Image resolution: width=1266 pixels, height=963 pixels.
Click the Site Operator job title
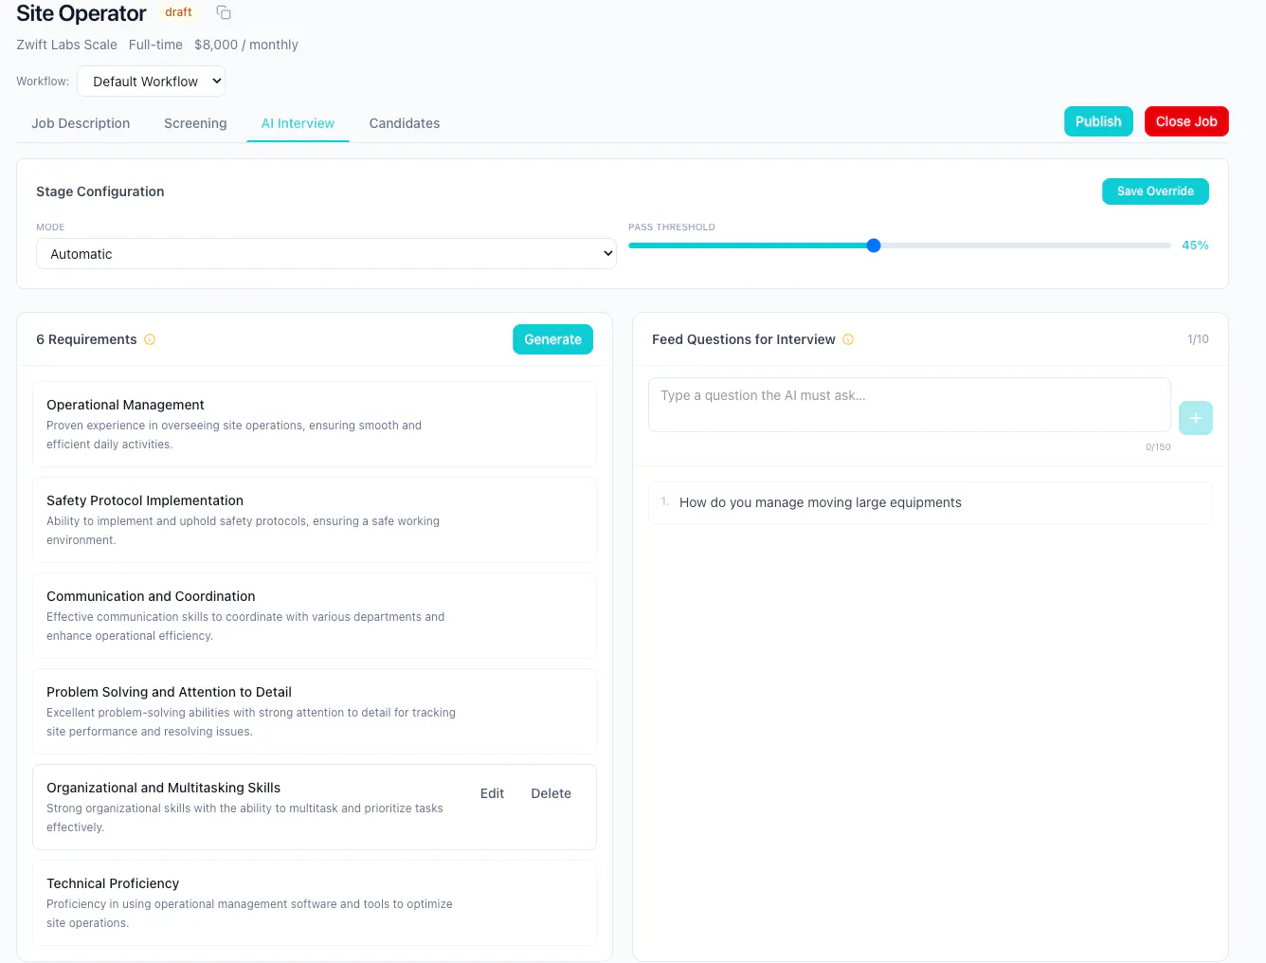81,13
